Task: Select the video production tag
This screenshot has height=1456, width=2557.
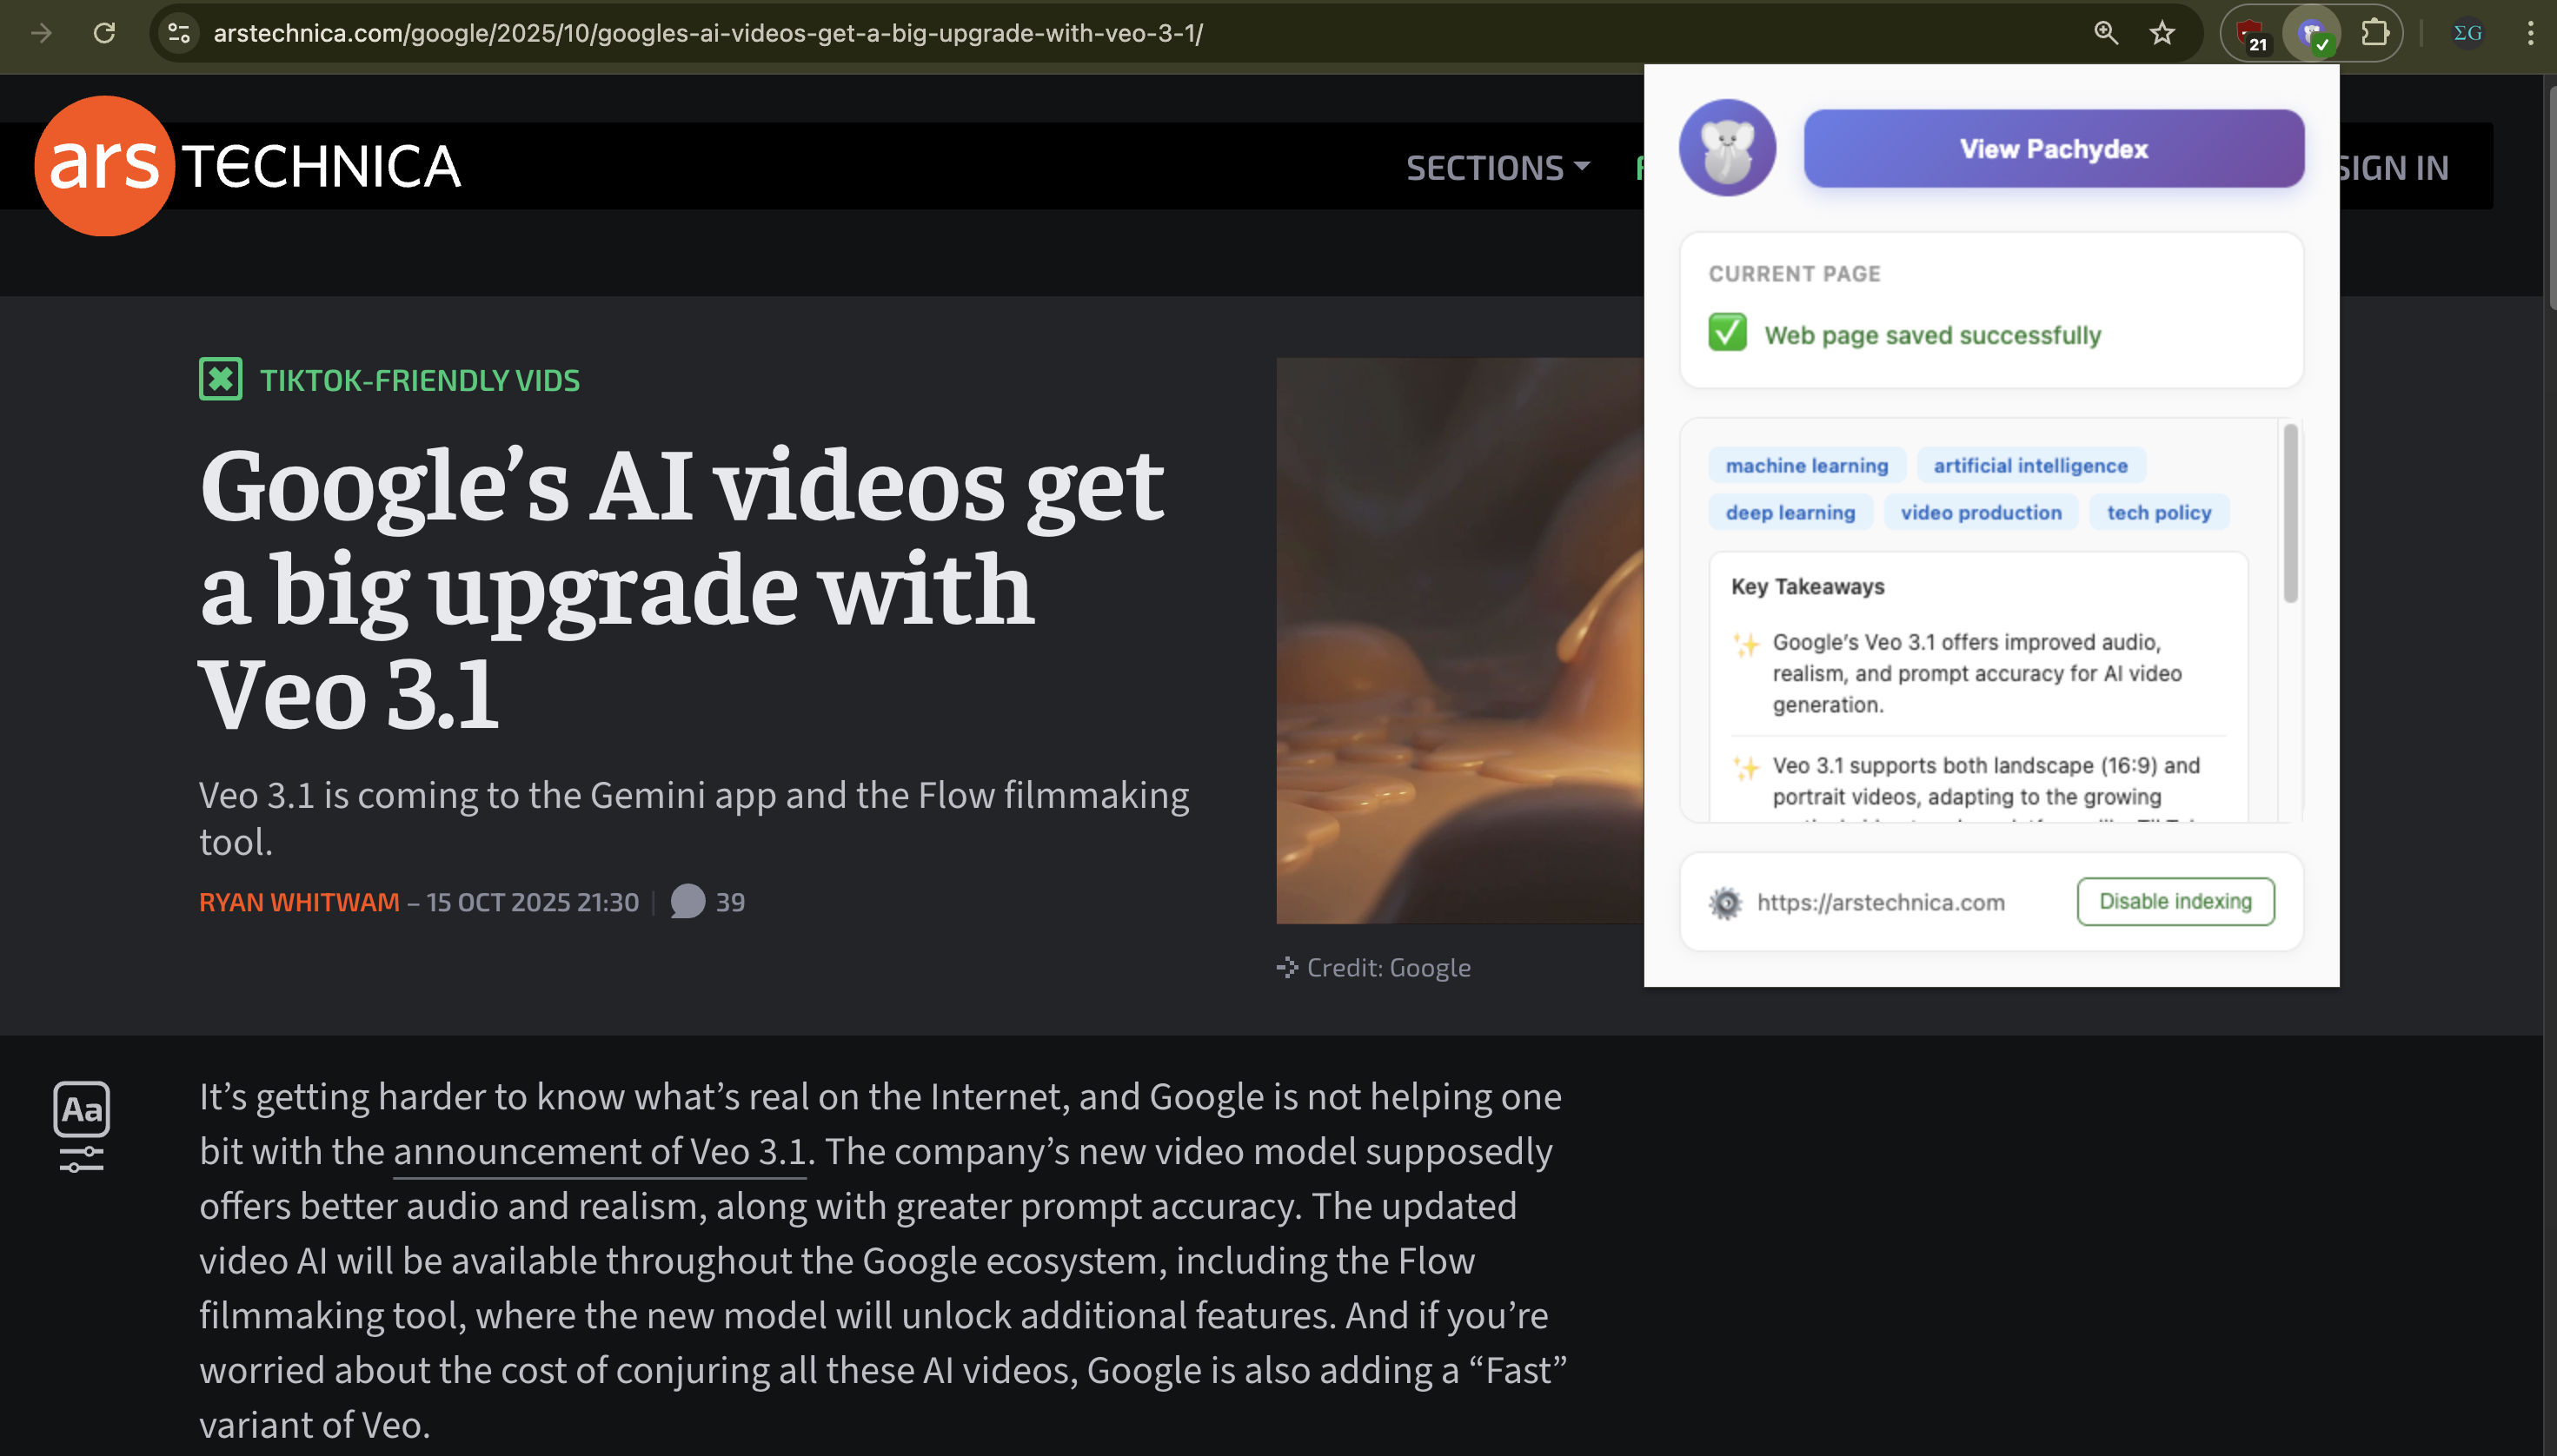Action: (x=1980, y=512)
